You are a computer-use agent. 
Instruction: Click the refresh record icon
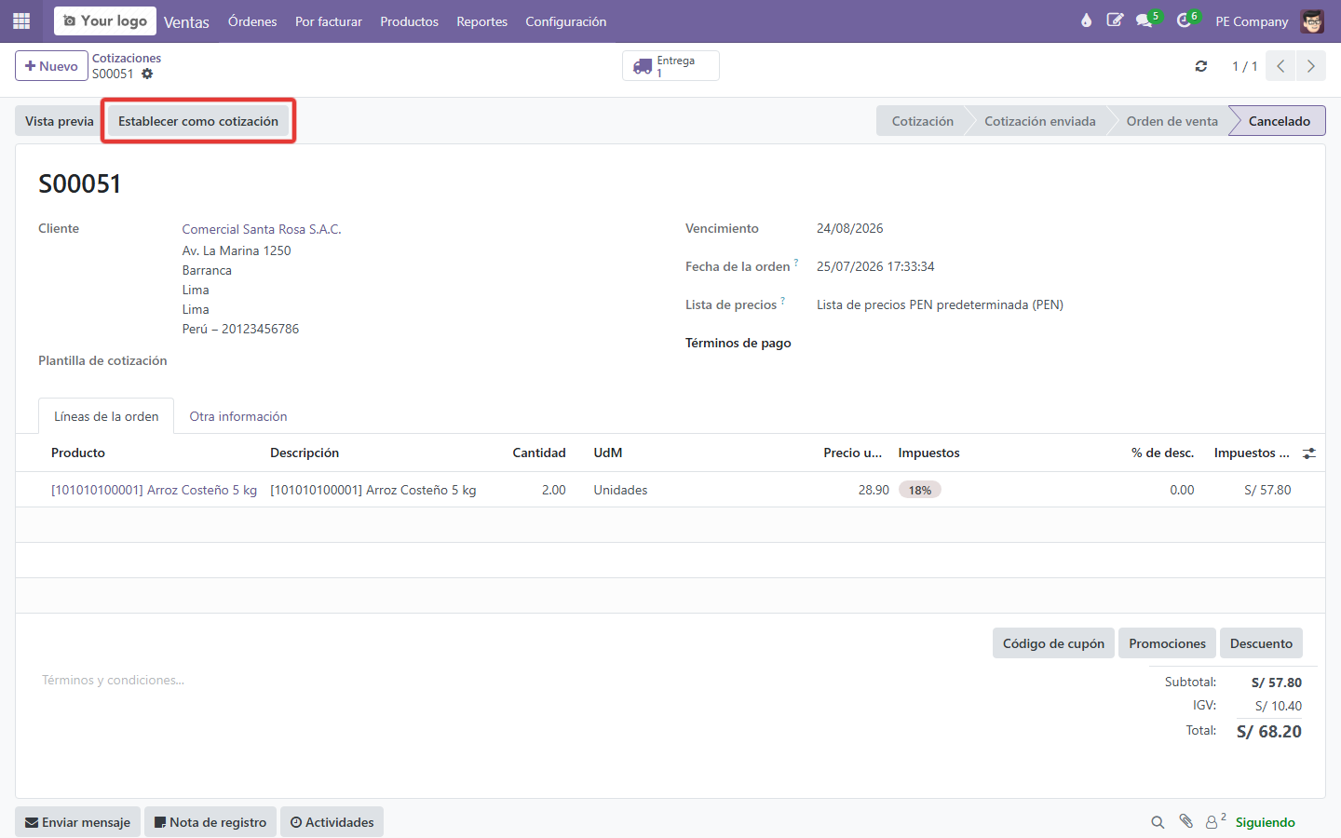[x=1201, y=66]
